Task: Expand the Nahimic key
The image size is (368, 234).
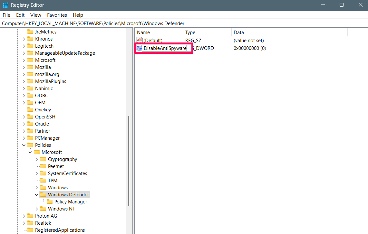Action: (24, 89)
